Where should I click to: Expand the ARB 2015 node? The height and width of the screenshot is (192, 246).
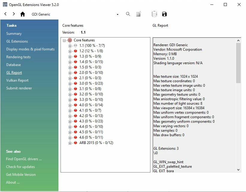(x=70, y=143)
